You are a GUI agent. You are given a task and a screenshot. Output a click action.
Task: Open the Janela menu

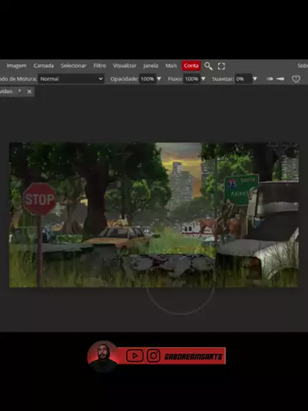[150, 66]
